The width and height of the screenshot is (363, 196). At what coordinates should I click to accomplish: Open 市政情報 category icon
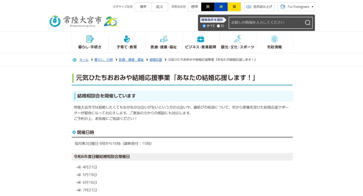[274, 39]
